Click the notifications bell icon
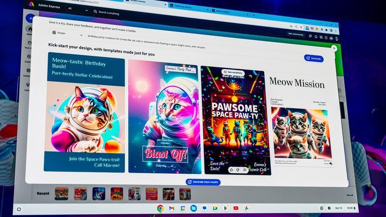386x217 pixels. [x=316, y=37]
